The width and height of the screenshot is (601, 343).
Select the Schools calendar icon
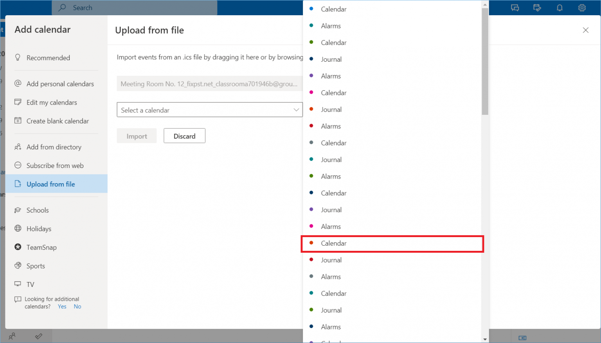point(18,210)
